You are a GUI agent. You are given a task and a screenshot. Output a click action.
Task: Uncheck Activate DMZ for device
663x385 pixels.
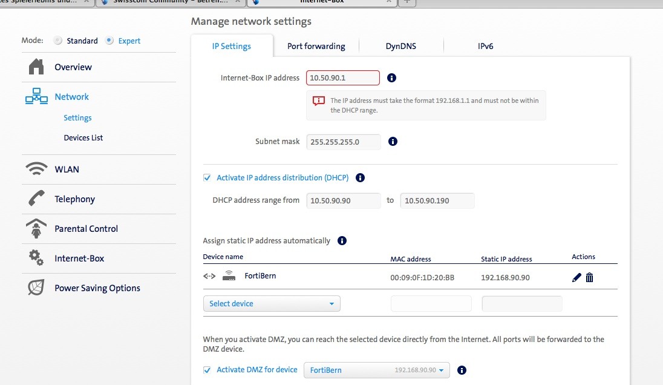tap(207, 370)
